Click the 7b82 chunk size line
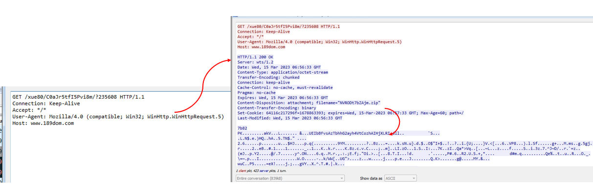The width and height of the screenshot is (593, 186). tap(242, 128)
